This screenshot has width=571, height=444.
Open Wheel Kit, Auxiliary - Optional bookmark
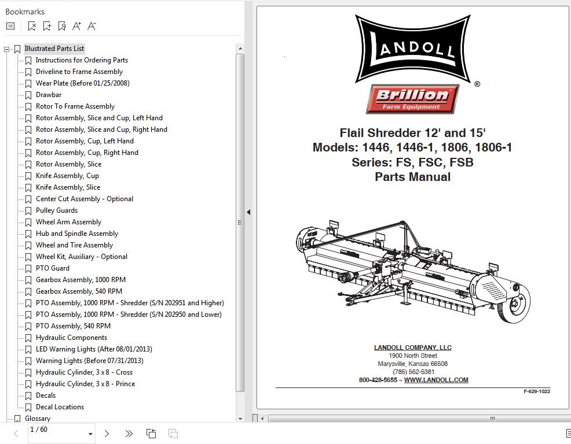82,257
